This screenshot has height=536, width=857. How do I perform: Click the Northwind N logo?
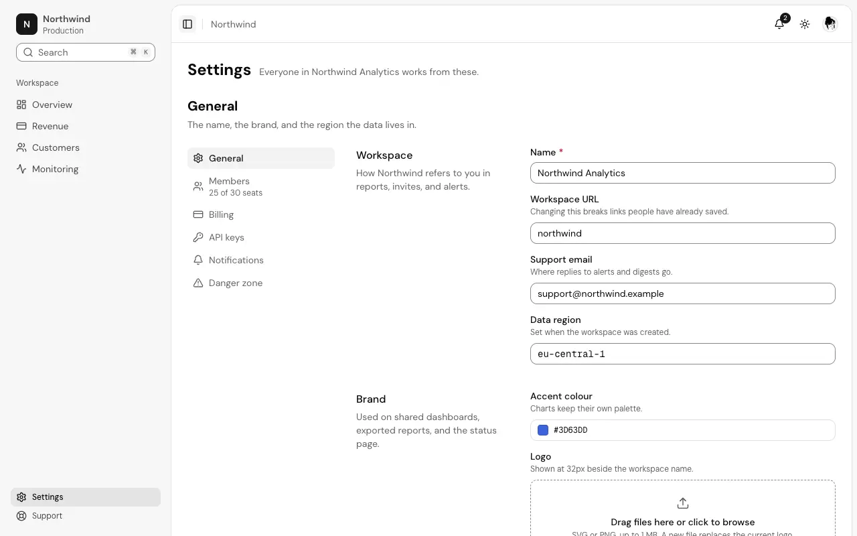tap(27, 24)
